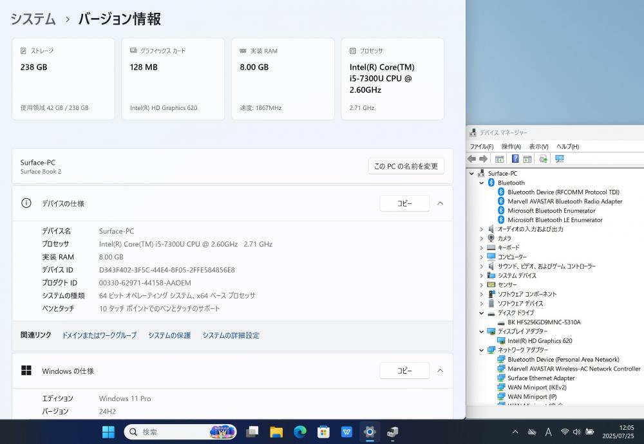Click the キーボード keyboard icon in tree
The height and width of the screenshot is (444, 644).
pyautogui.click(x=491, y=248)
